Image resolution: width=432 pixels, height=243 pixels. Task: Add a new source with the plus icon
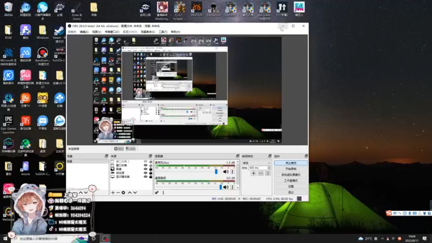[x=113, y=193]
